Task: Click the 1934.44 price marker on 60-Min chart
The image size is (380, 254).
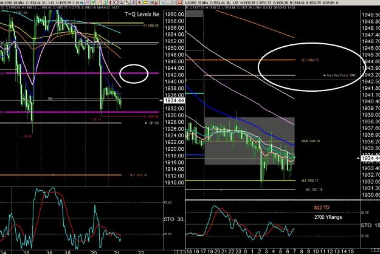Action: 174,100
